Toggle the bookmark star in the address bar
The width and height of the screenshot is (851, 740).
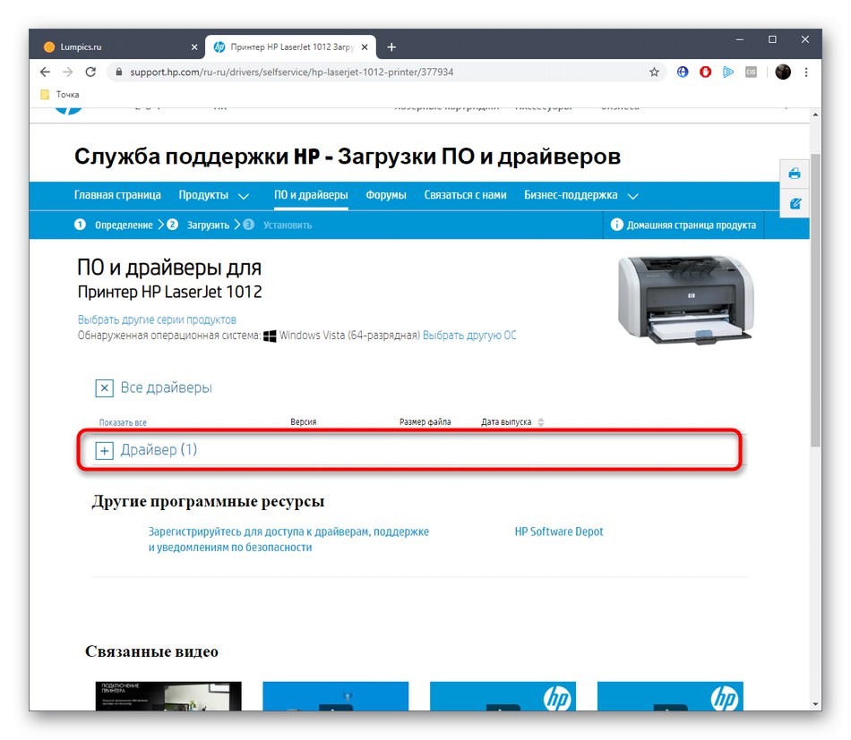tap(653, 72)
